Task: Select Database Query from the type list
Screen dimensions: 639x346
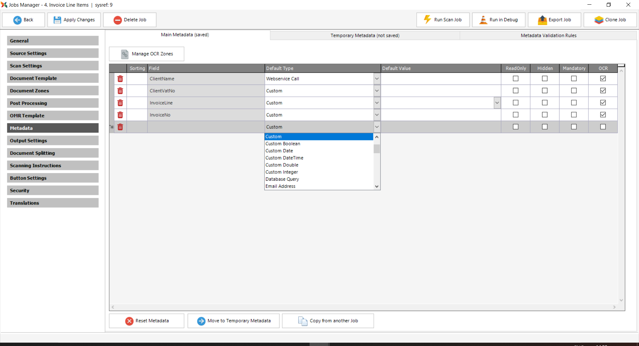Action: 282,179
